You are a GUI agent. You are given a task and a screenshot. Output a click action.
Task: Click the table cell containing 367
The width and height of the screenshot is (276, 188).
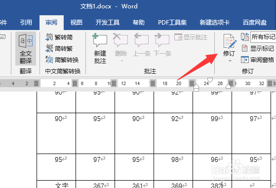pyautogui.click(x=95, y=184)
